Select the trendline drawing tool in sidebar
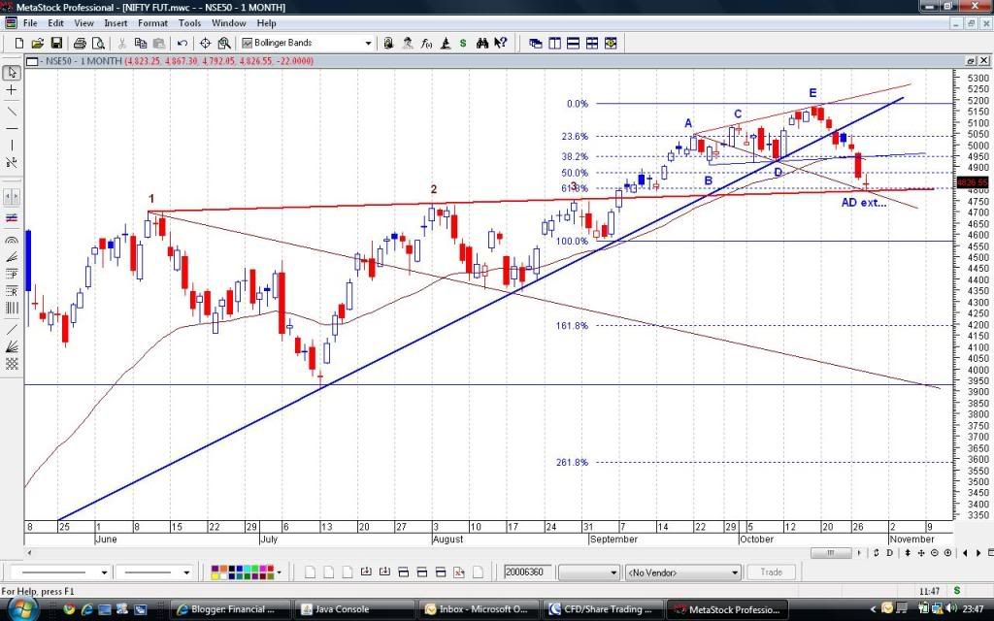This screenshot has height=621, width=994. tap(12, 111)
